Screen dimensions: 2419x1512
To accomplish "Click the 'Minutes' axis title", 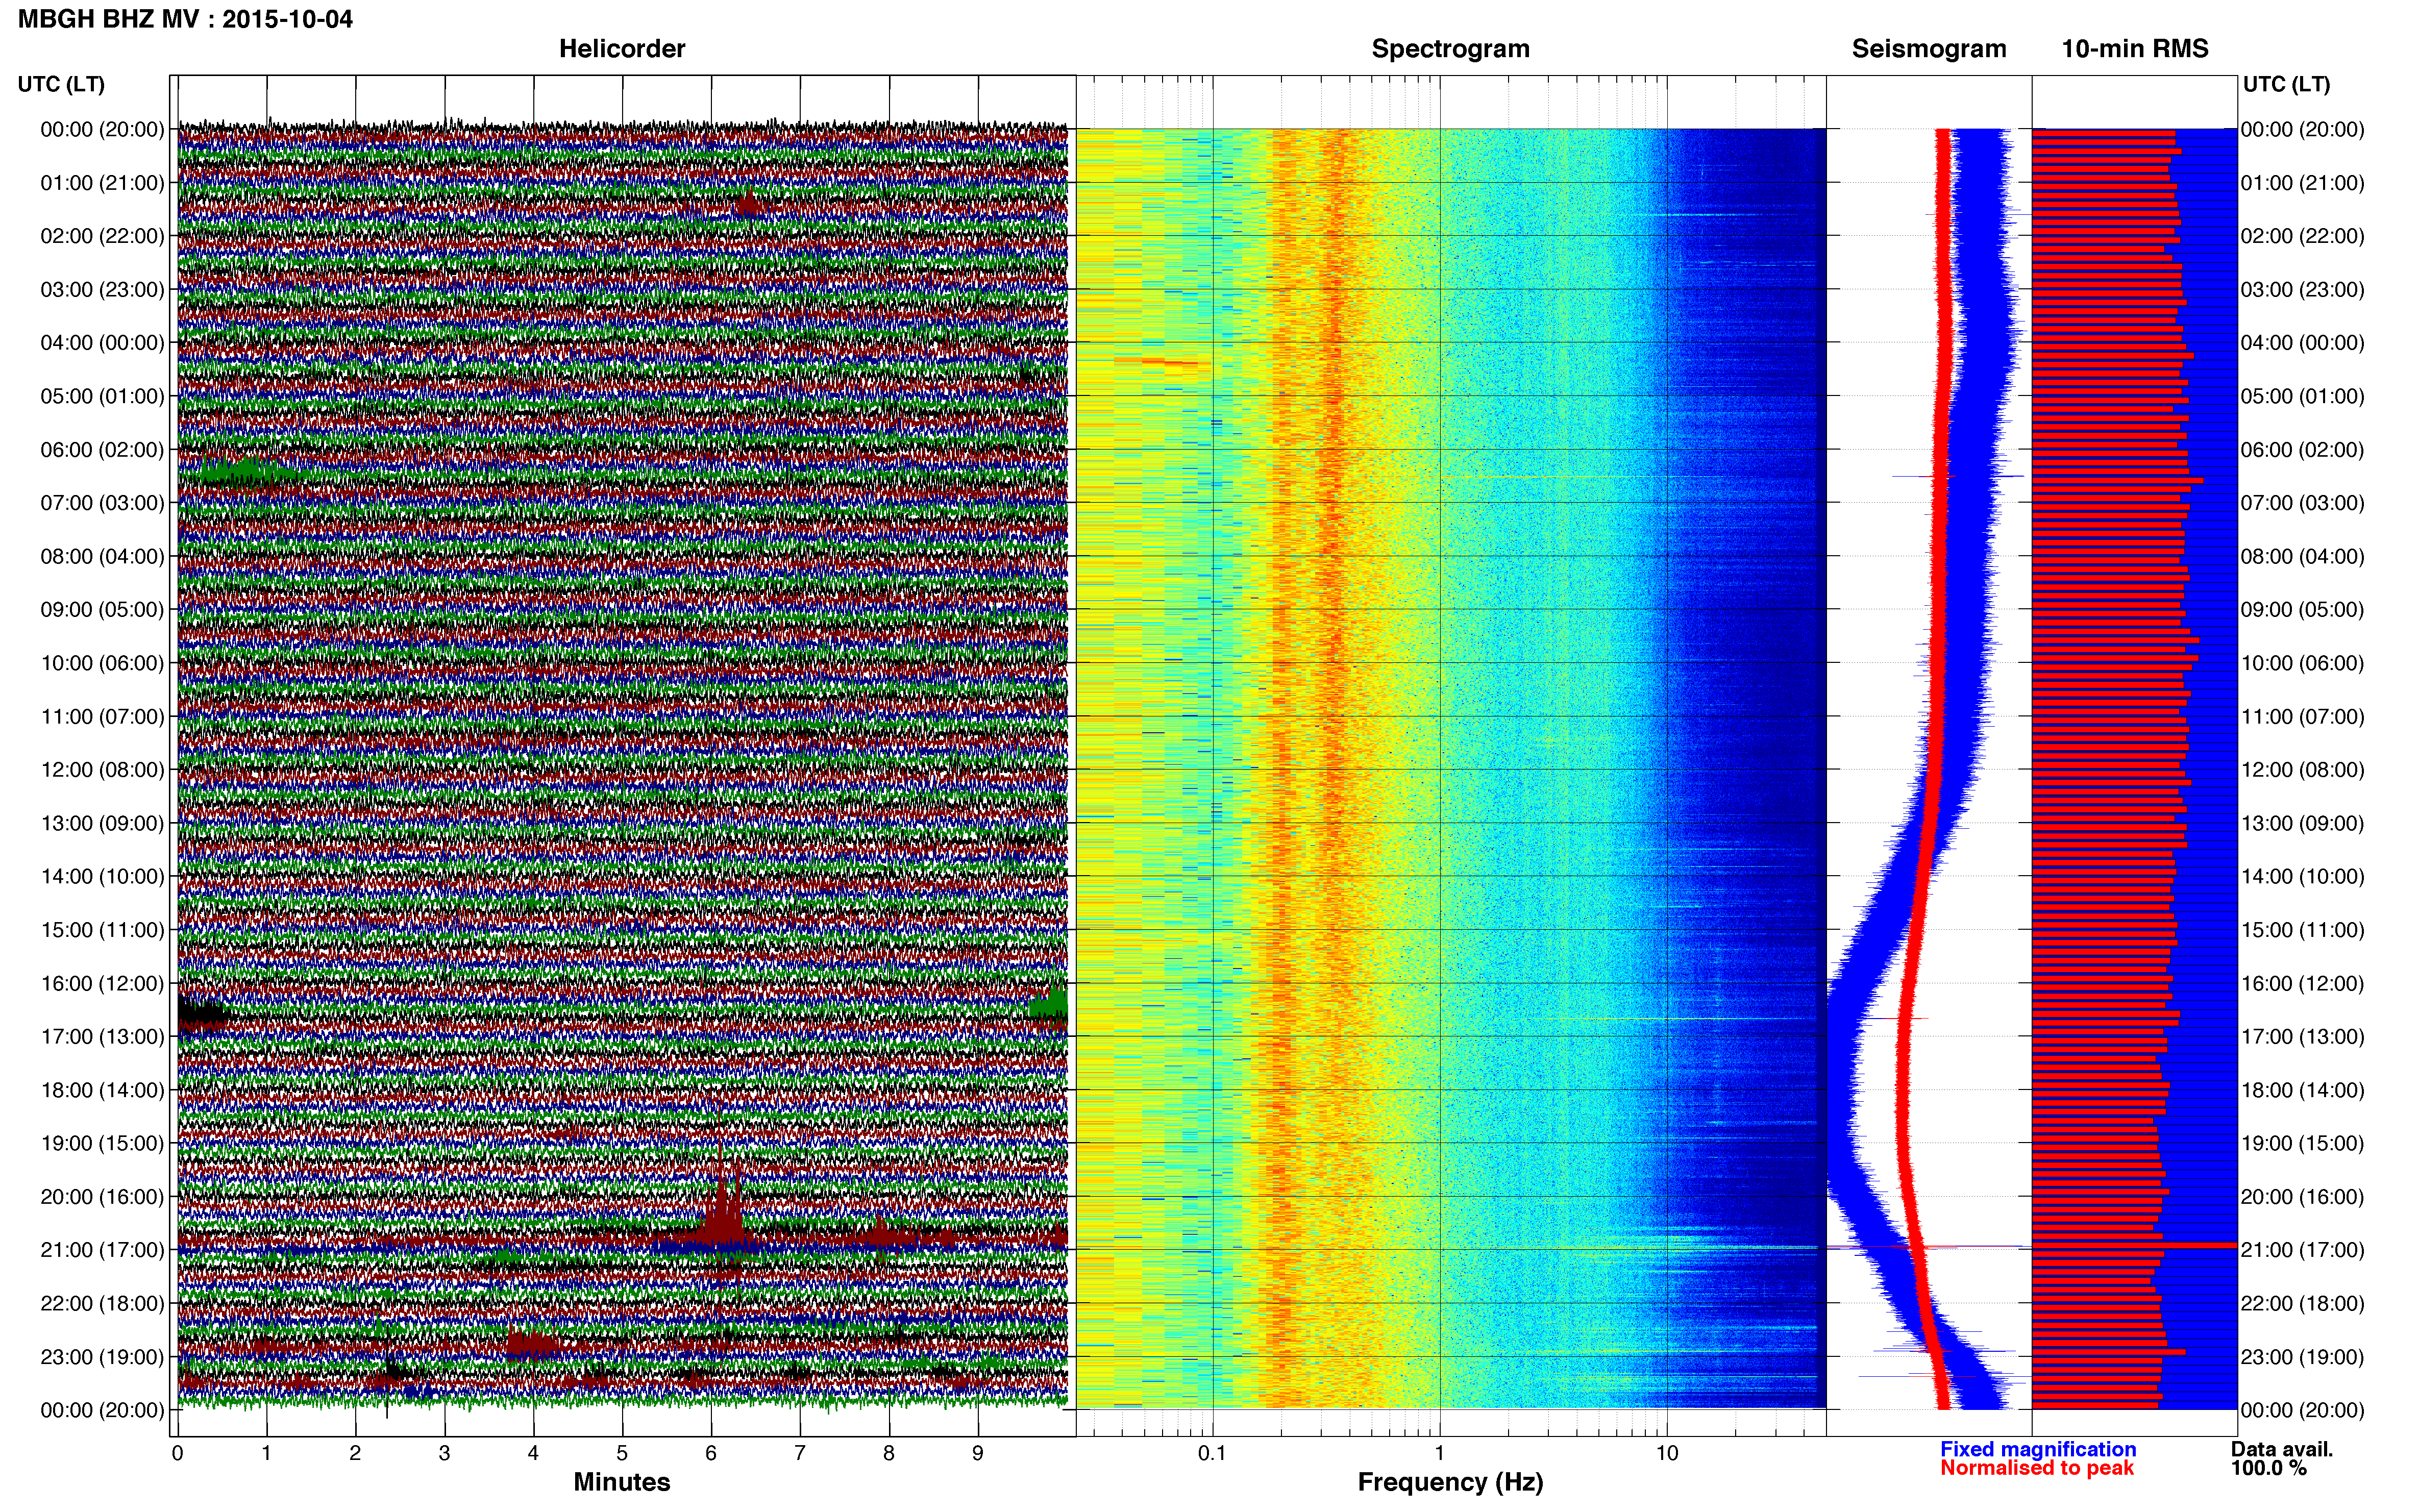I will coord(622,1482).
